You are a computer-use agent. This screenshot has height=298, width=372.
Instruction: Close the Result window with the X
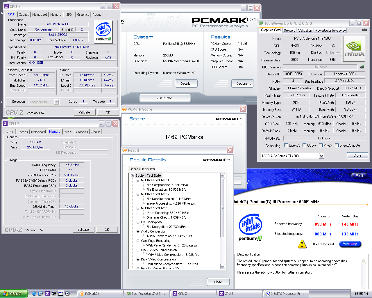point(230,150)
